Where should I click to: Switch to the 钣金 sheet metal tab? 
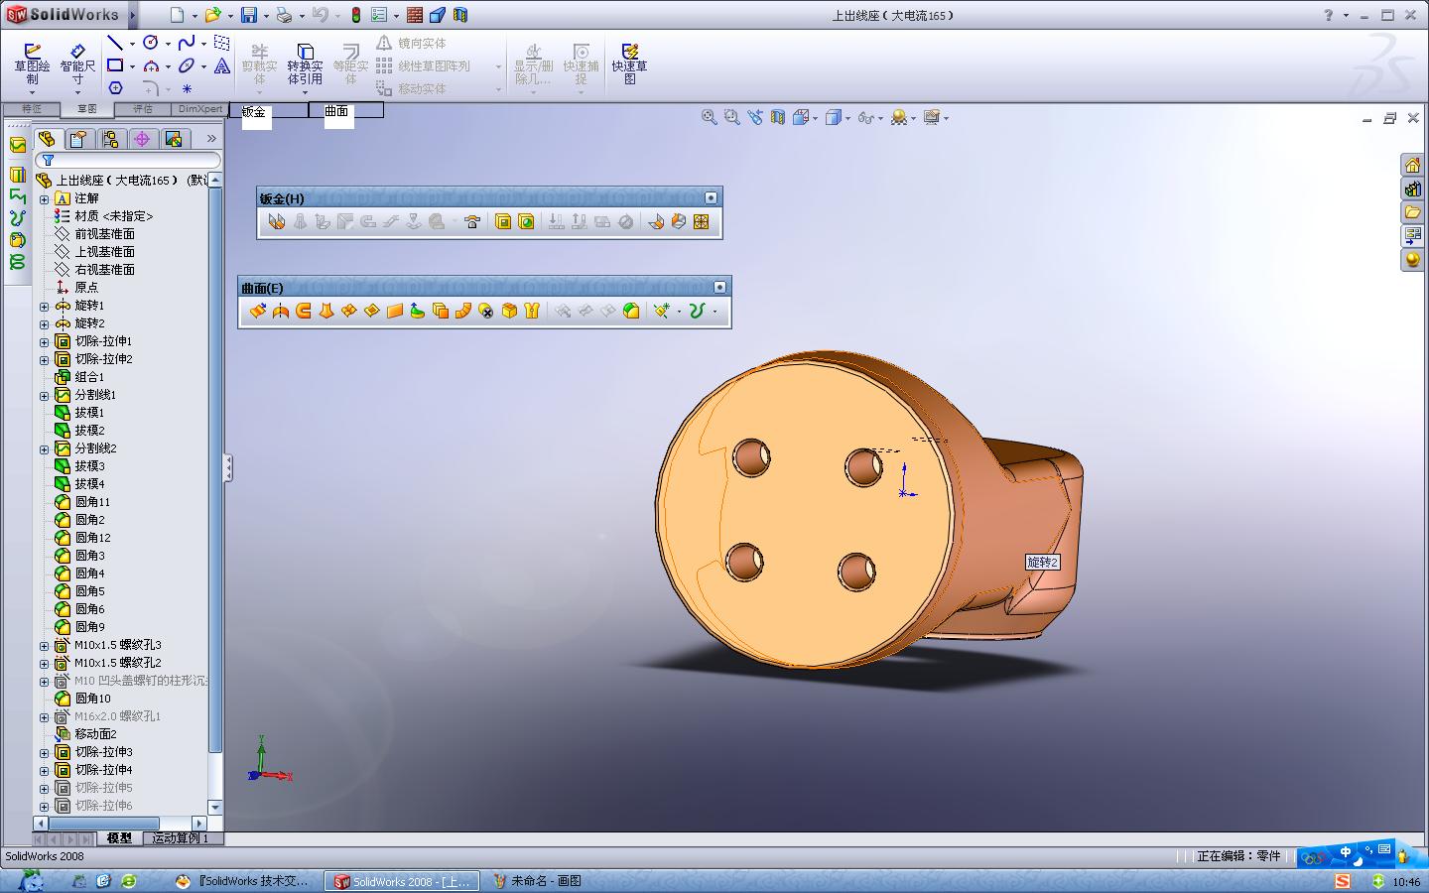(268, 110)
